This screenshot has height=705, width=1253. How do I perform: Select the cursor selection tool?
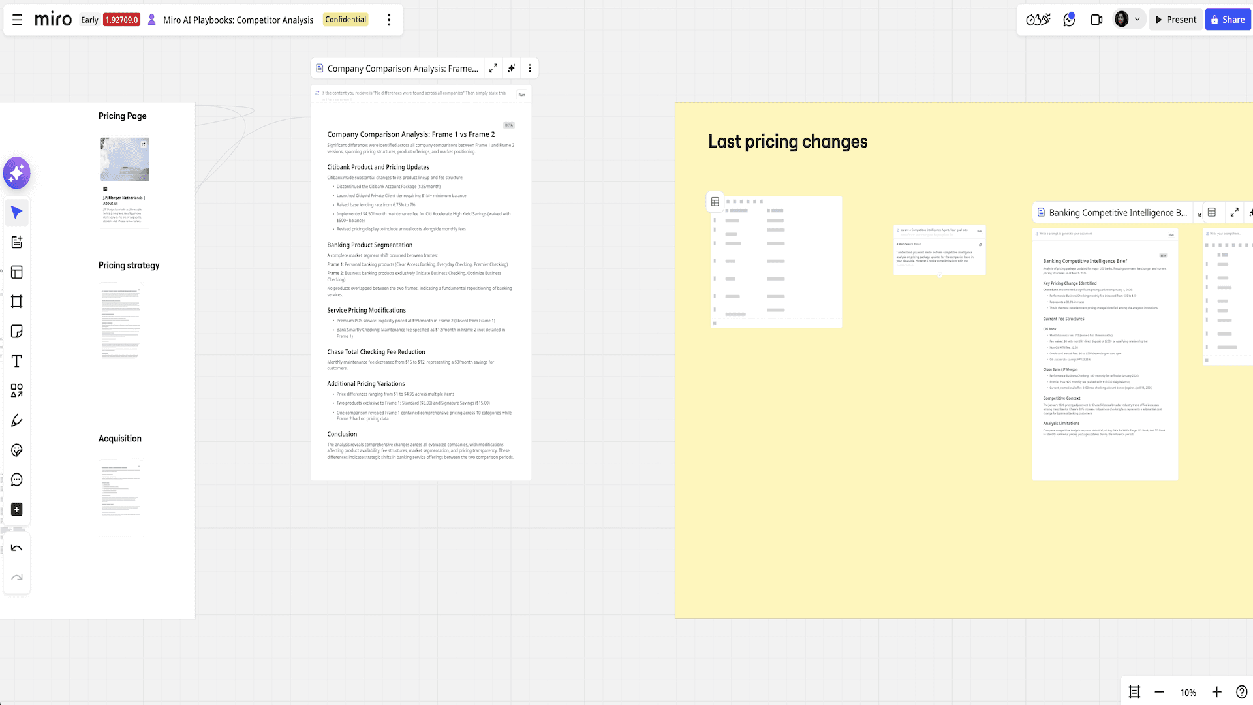17,213
